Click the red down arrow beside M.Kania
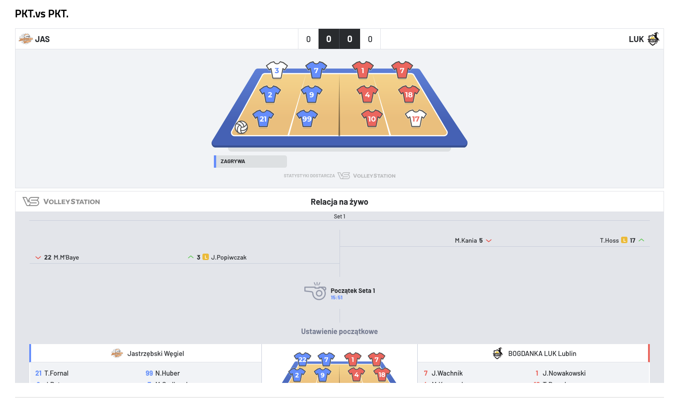Viewport: 696px width, 398px height. click(489, 241)
